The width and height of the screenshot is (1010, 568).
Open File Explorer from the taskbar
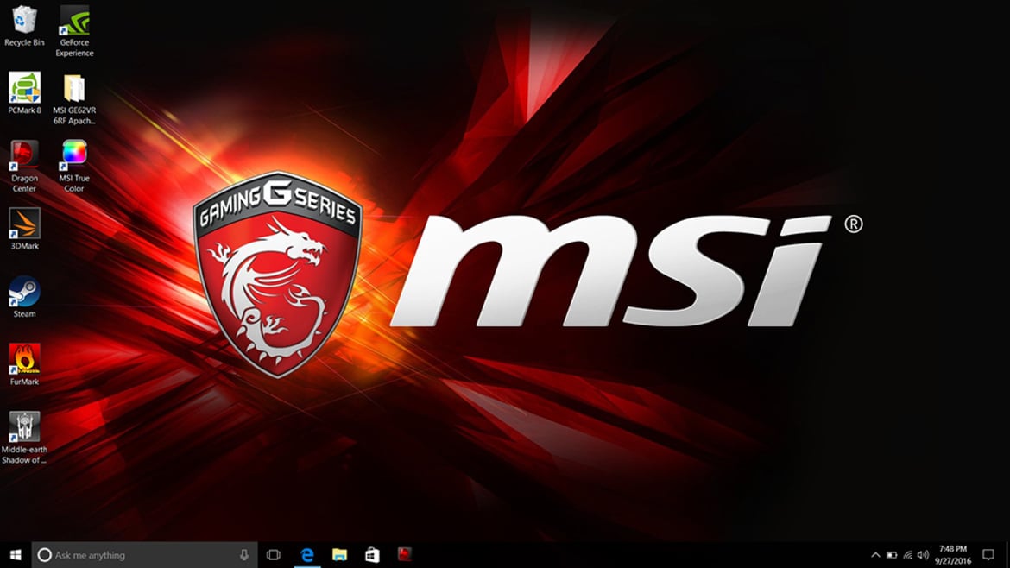339,554
